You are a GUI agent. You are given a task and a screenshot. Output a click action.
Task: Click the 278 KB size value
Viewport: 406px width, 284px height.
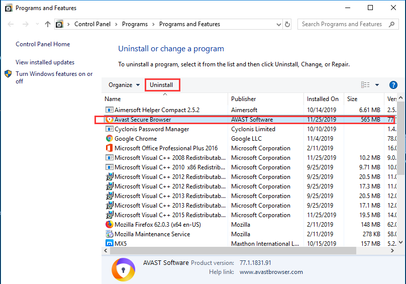point(371,234)
